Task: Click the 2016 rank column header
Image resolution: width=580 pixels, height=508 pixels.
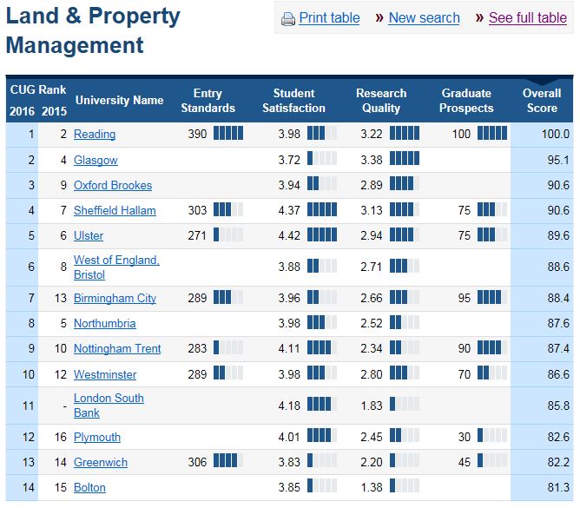Action: (22, 111)
